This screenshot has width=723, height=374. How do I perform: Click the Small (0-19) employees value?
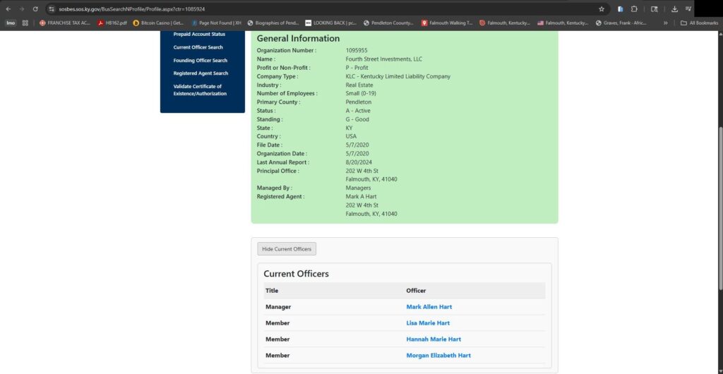pyautogui.click(x=361, y=93)
